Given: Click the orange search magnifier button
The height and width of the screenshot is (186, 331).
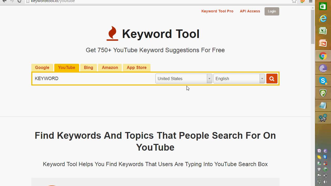Looking at the screenshot, I should tap(272, 78).
